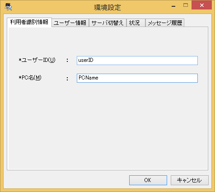Focus the PC名 text field

click(x=137, y=78)
